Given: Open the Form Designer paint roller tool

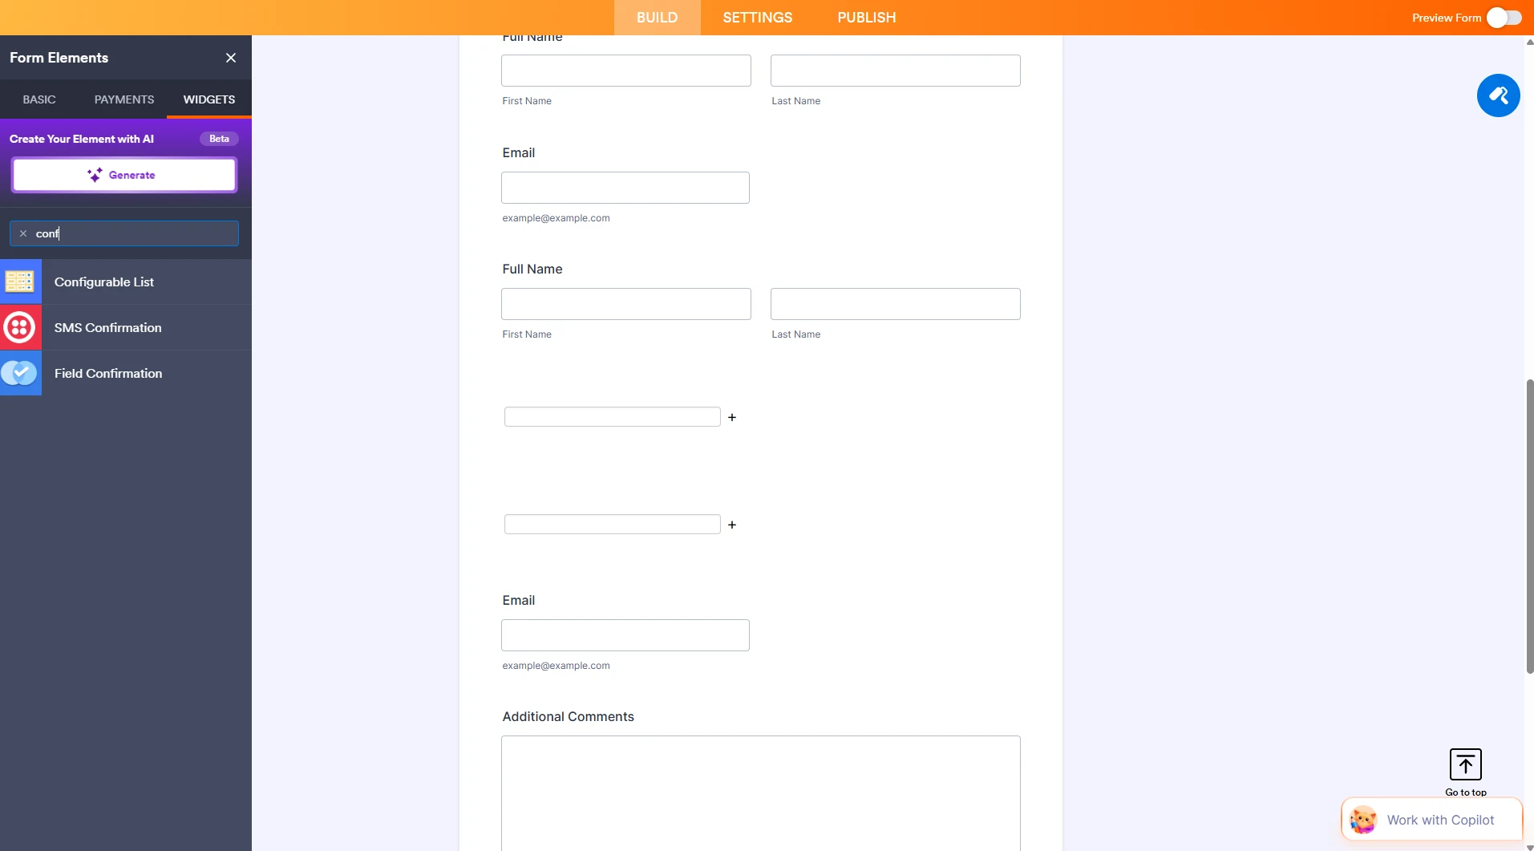Looking at the screenshot, I should pyautogui.click(x=1499, y=95).
